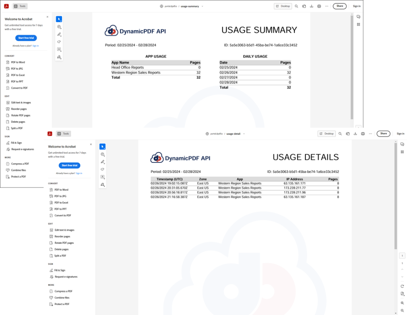This screenshot has width=407, height=315.
Task: Close the Welcome to Acrobat panel in usage-summary
Action: tap(47, 17)
